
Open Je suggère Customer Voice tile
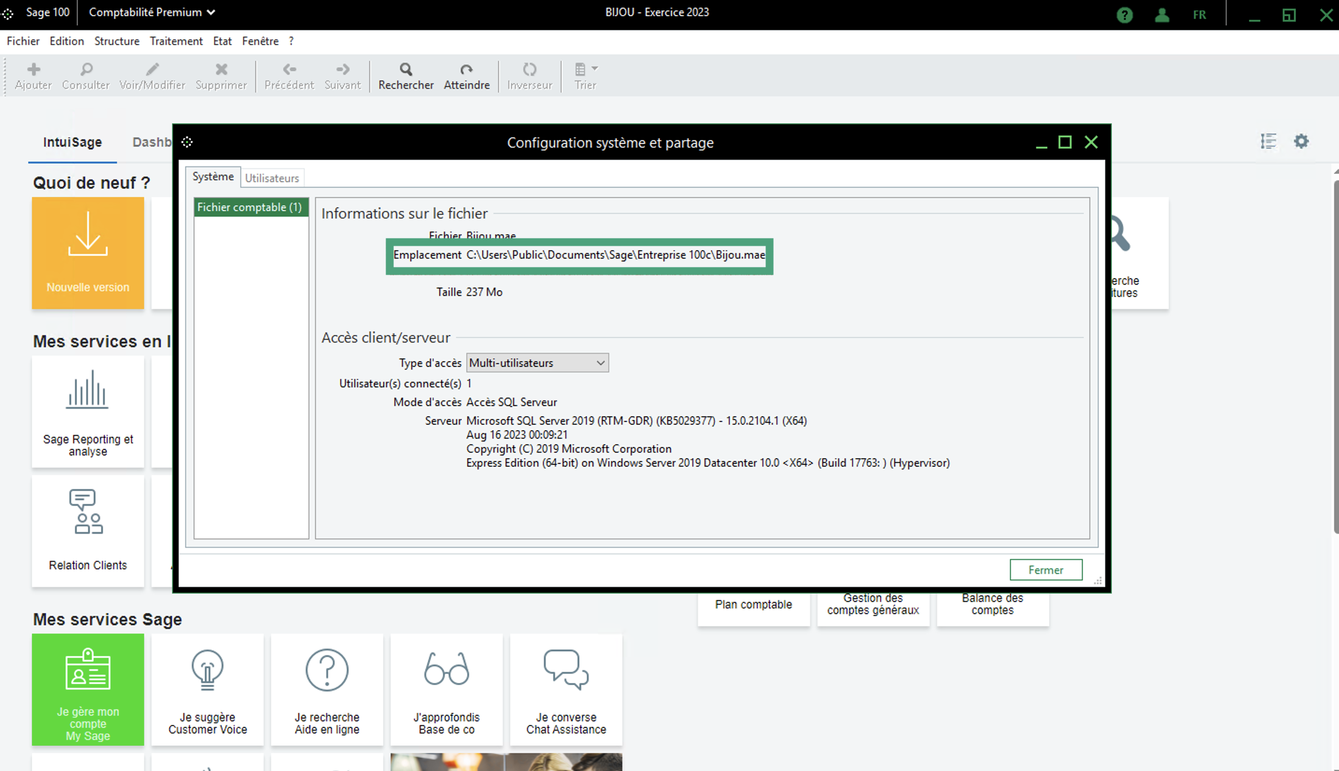tap(207, 689)
